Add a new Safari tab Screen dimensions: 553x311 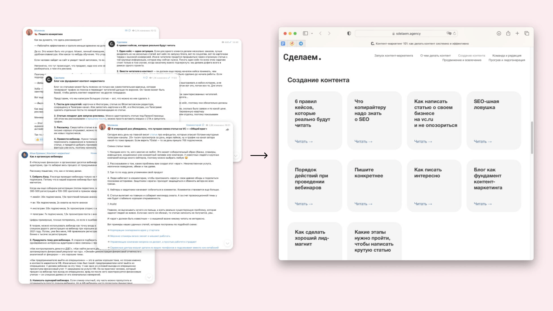(517, 33)
